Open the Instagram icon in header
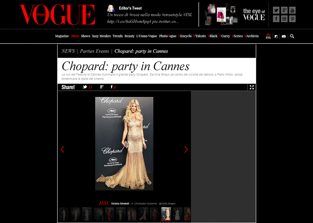 click(x=284, y=19)
